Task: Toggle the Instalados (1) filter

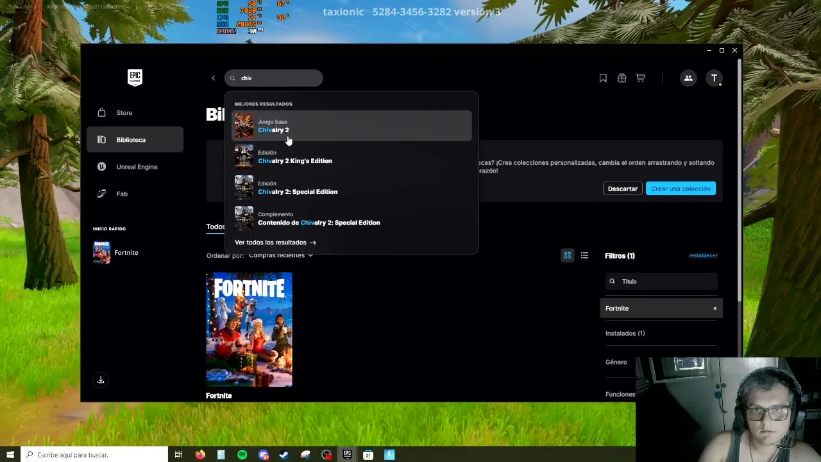Action: click(x=661, y=333)
